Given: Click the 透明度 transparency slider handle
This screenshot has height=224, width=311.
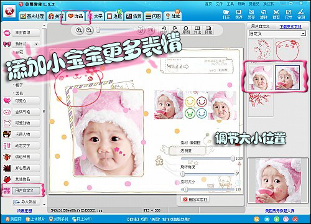Looking at the screenshot, I should pyautogui.click(x=233, y=159).
